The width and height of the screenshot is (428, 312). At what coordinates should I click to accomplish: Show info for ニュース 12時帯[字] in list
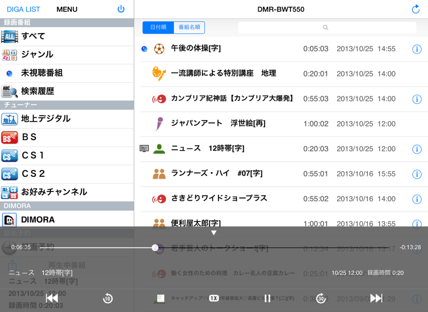(416, 149)
